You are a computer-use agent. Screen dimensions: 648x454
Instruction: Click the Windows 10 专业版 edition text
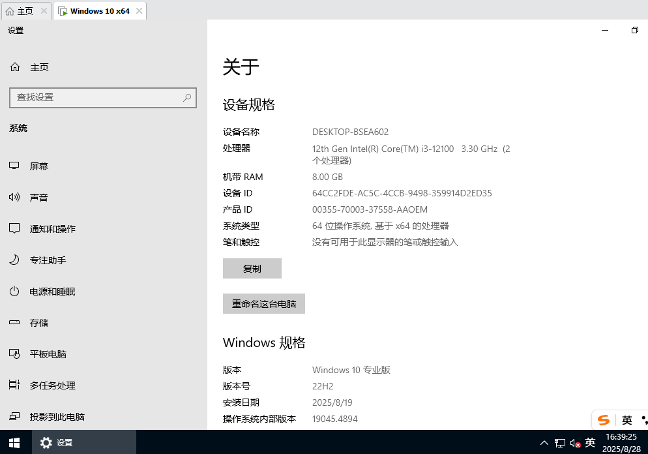(351, 370)
